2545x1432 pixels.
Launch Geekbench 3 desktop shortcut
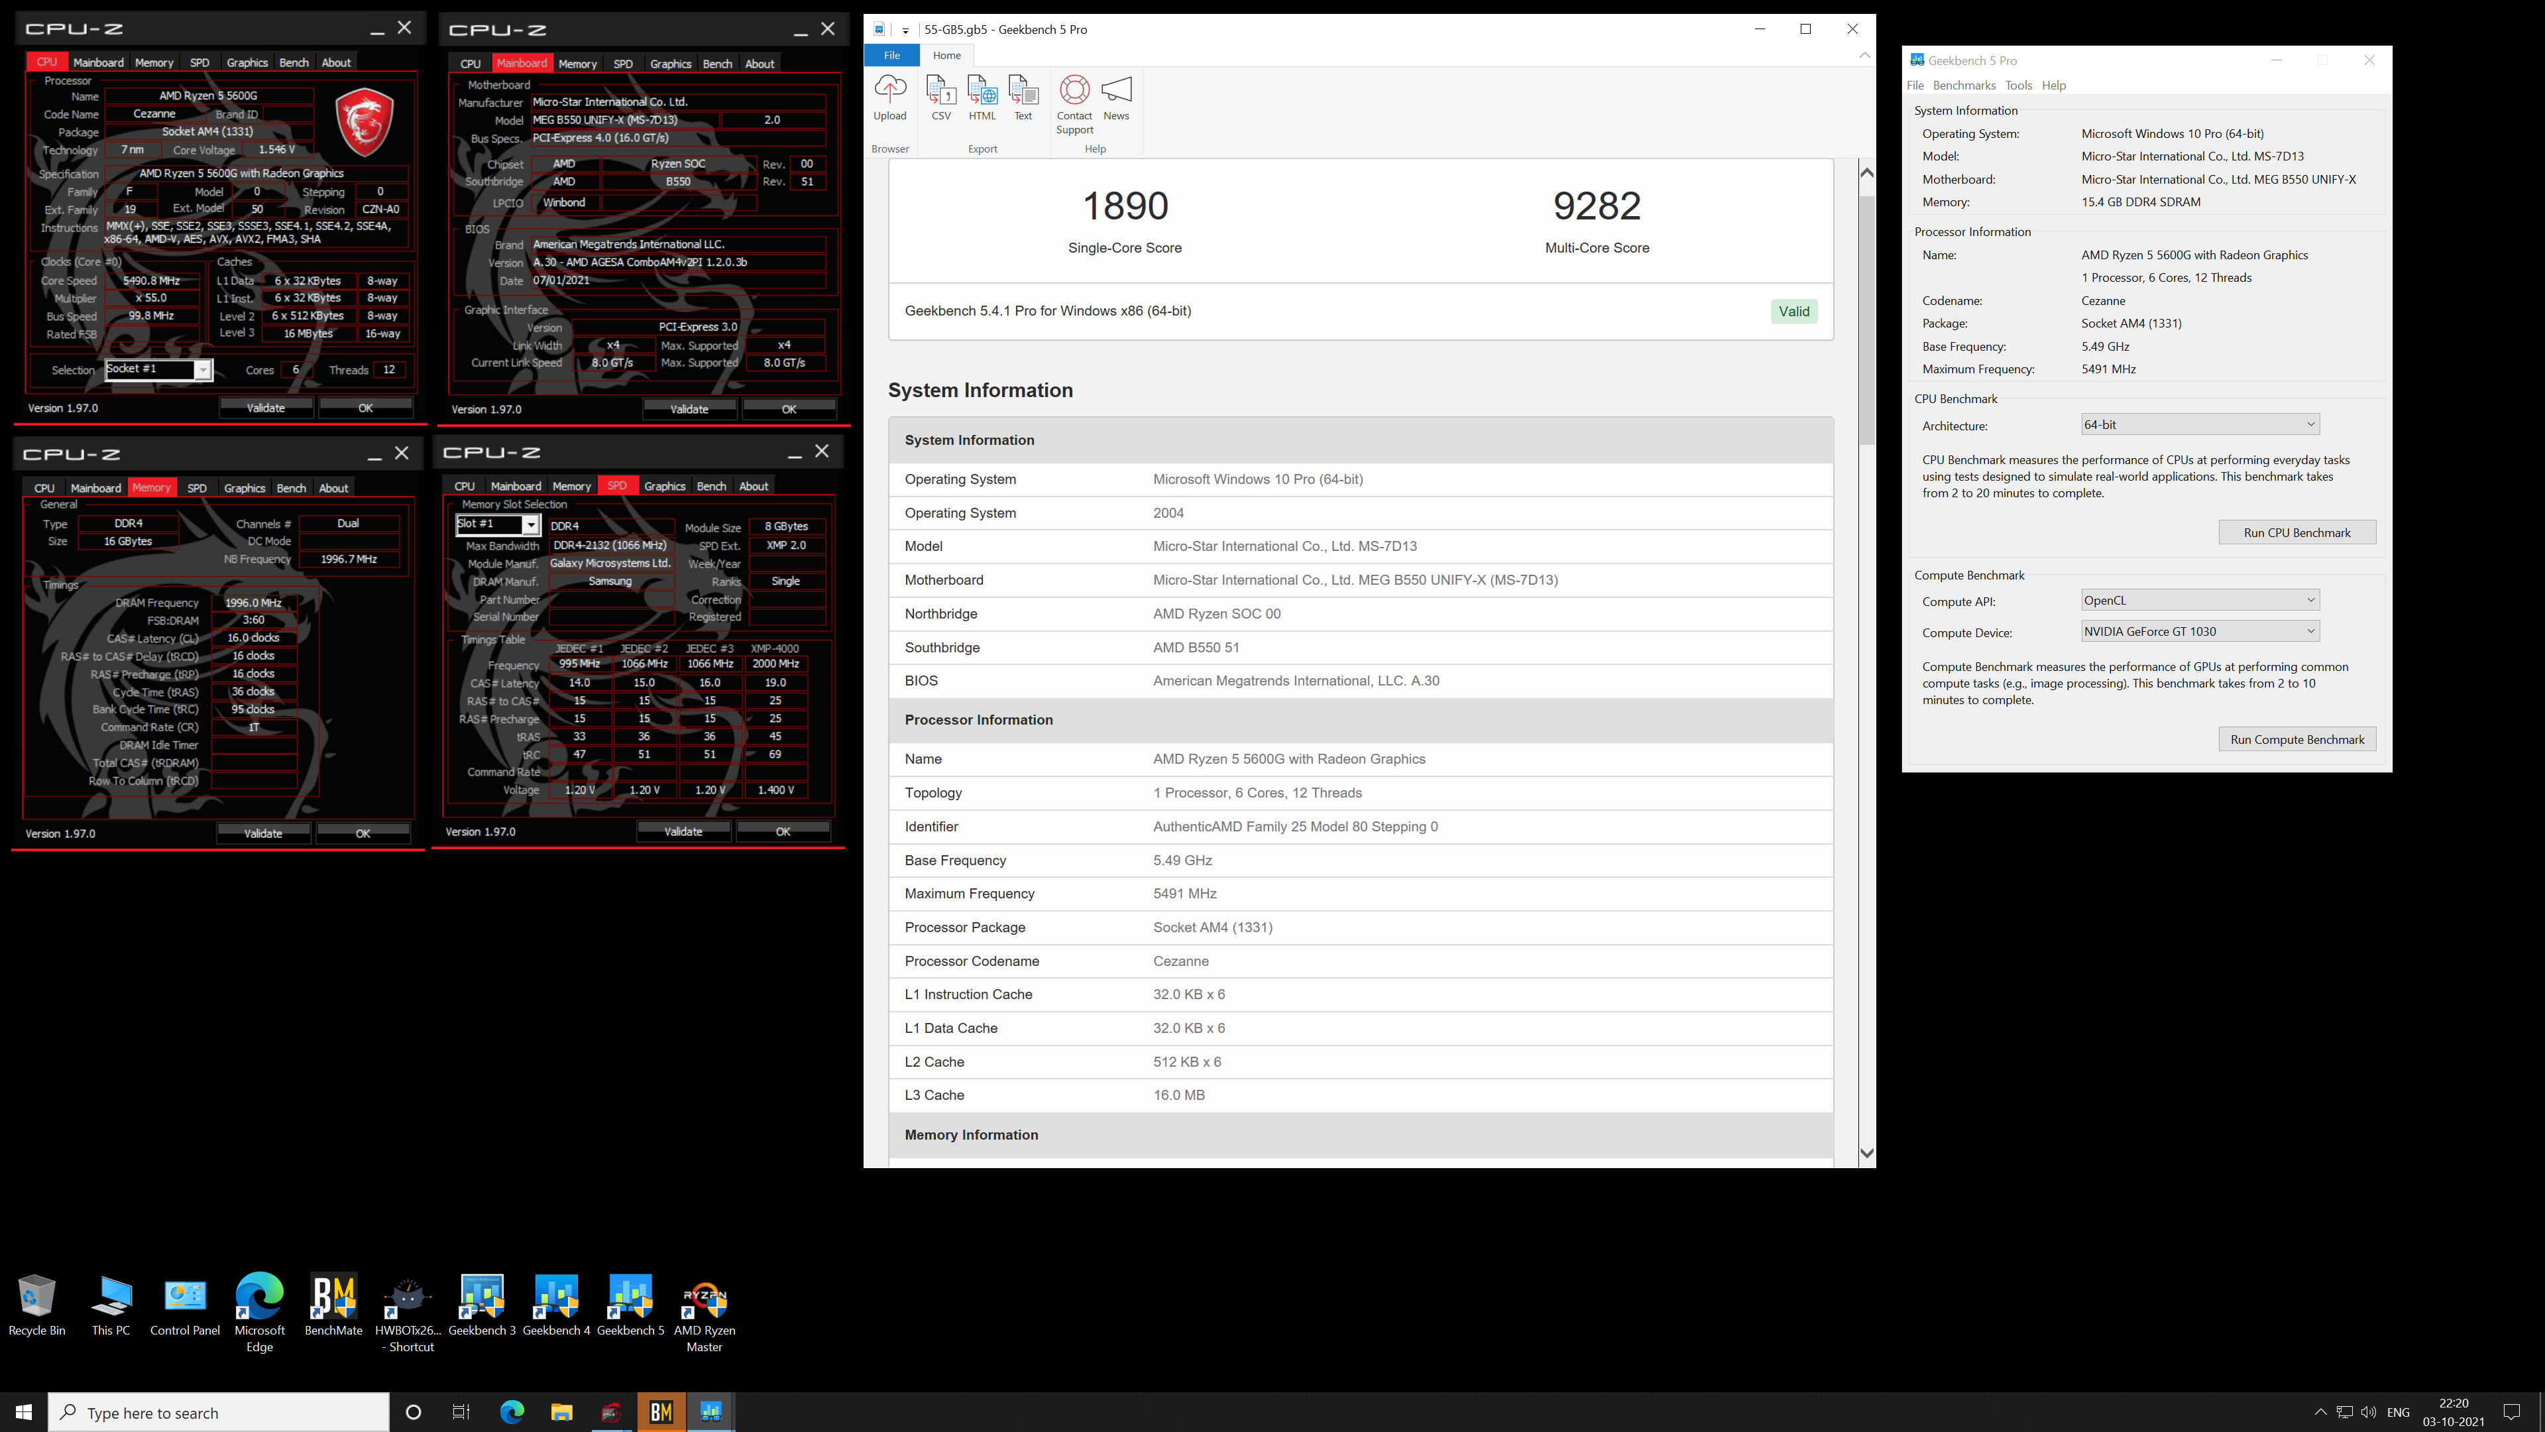coord(482,1305)
